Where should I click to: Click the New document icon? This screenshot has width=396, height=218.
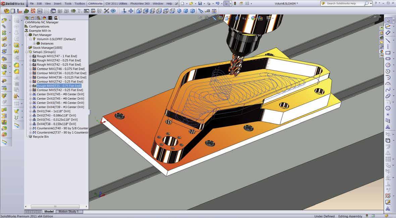[182, 4]
